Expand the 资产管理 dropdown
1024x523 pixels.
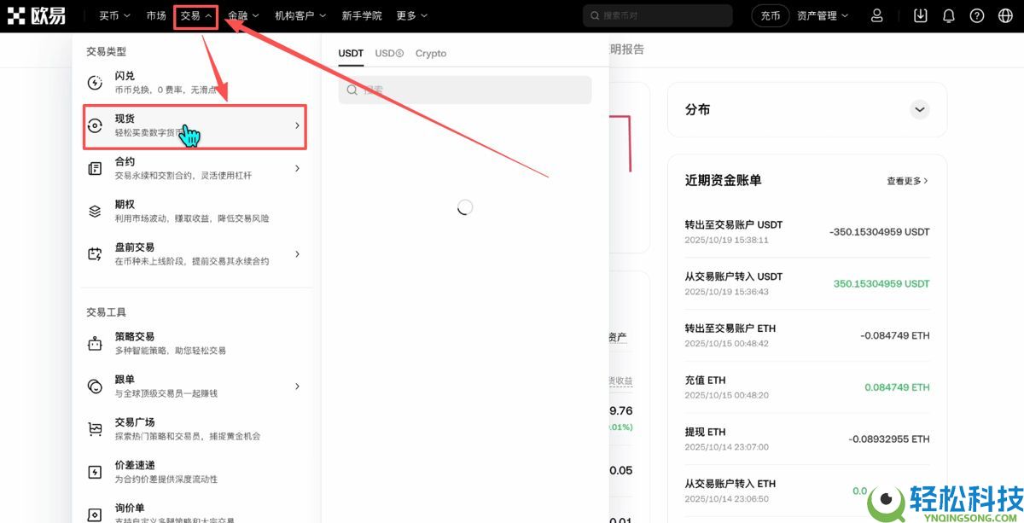coord(822,15)
